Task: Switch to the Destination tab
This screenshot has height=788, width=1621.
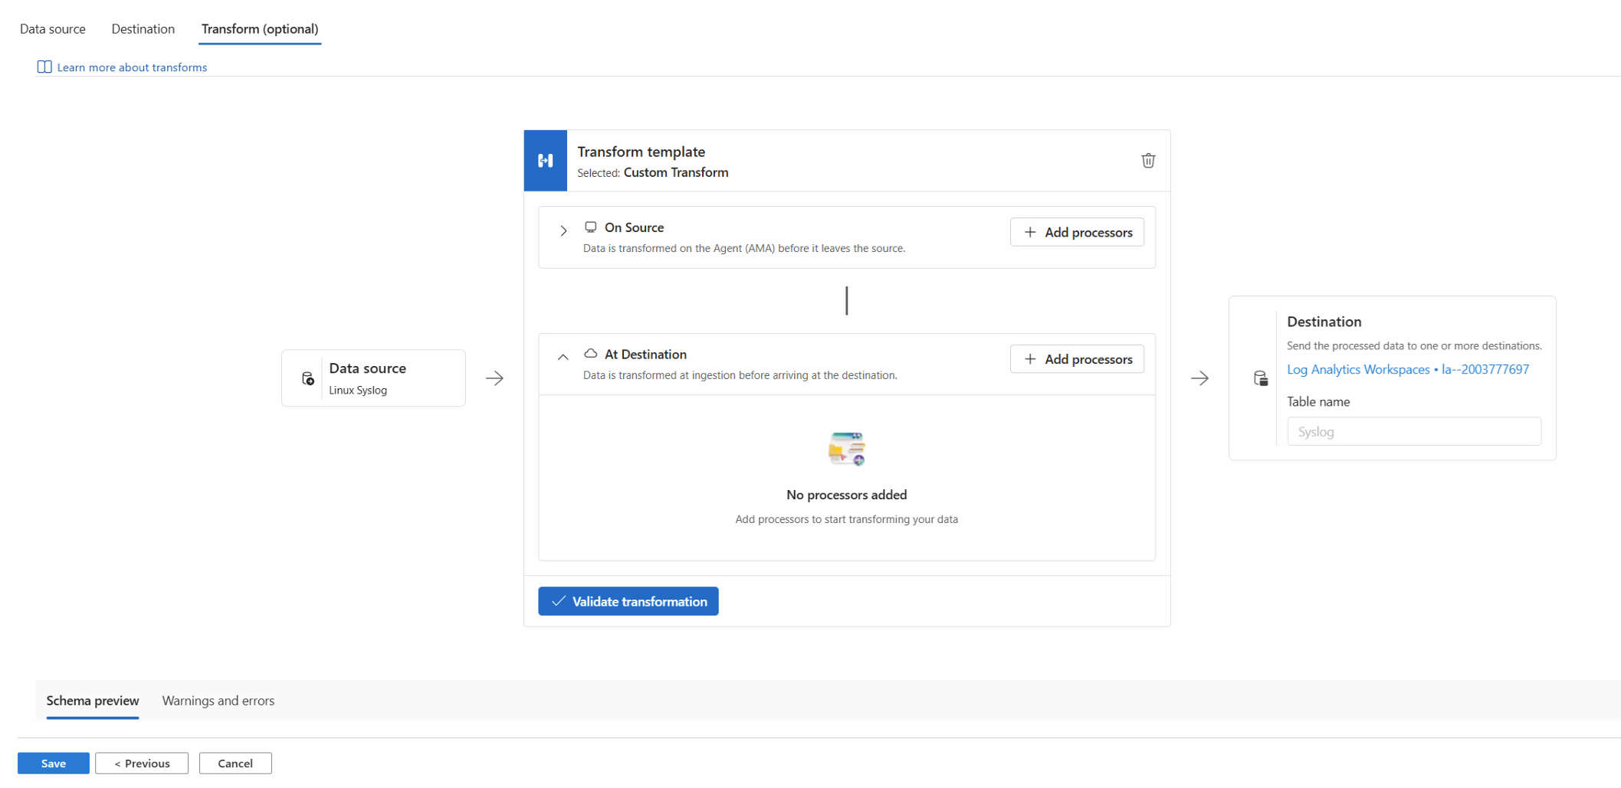Action: 143,29
